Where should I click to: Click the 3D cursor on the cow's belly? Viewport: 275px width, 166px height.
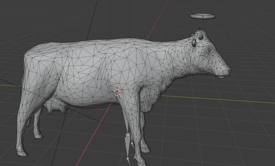(117, 93)
